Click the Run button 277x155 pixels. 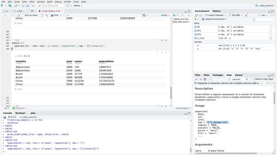click(164, 15)
